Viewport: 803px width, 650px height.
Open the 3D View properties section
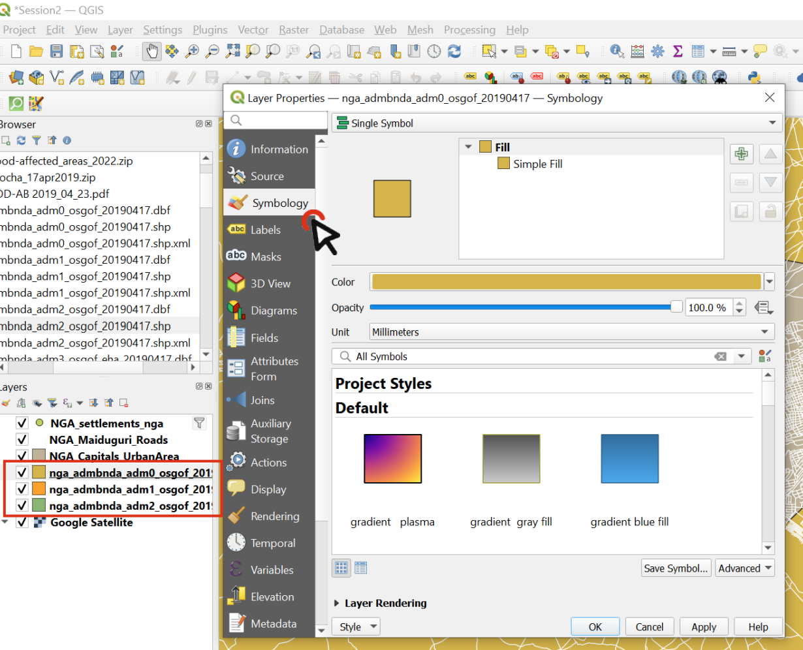[270, 283]
